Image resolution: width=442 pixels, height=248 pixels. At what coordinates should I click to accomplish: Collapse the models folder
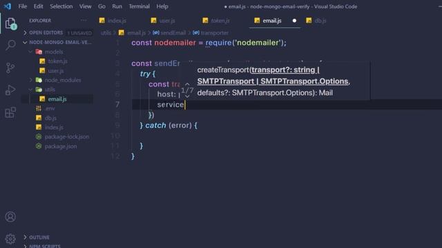point(54,52)
